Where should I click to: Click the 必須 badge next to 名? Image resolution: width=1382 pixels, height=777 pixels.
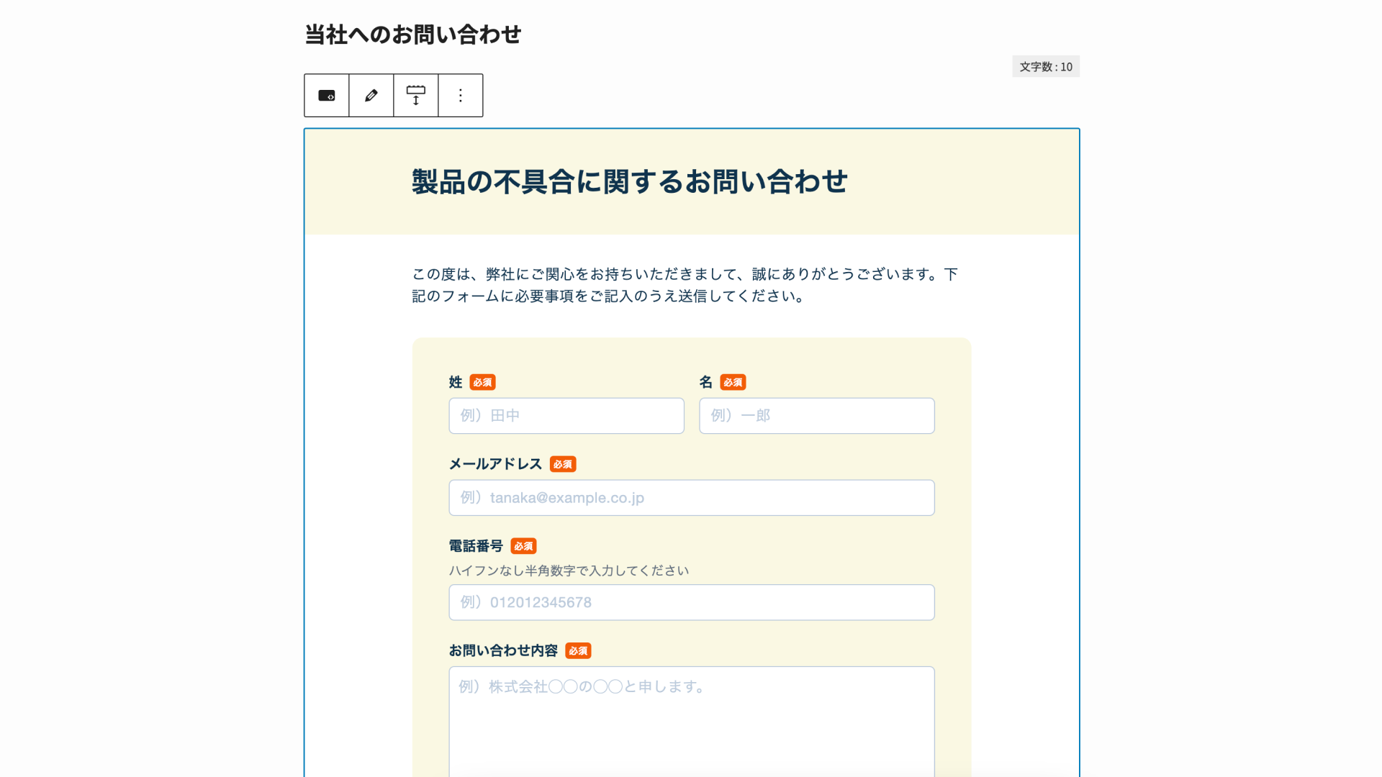pyautogui.click(x=733, y=383)
